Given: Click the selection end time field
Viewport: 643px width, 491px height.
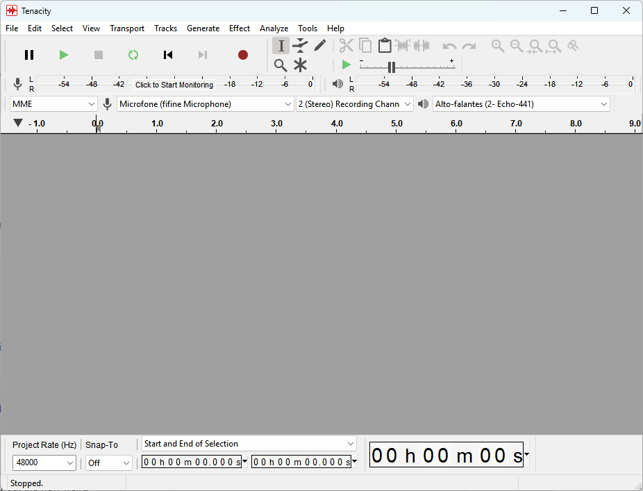Looking at the screenshot, I should pyautogui.click(x=301, y=462).
